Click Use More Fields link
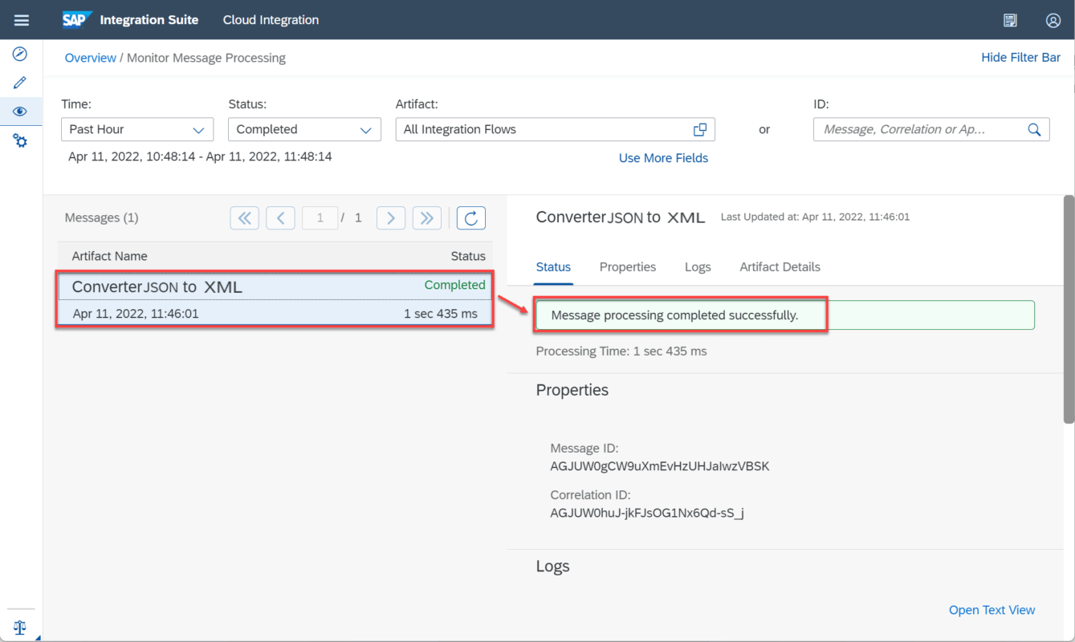 [x=663, y=158]
